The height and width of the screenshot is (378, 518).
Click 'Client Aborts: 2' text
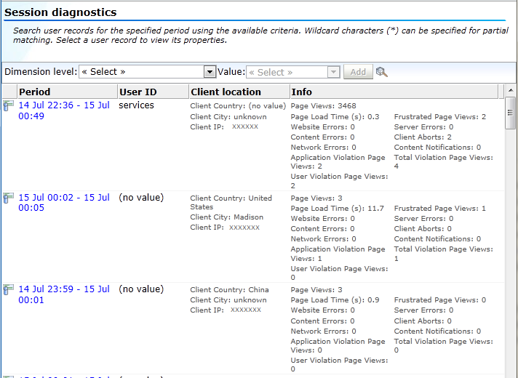(x=423, y=137)
